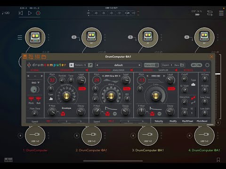
Task: Switch to the ANALOGUE engine tab
Action: pos(119,70)
